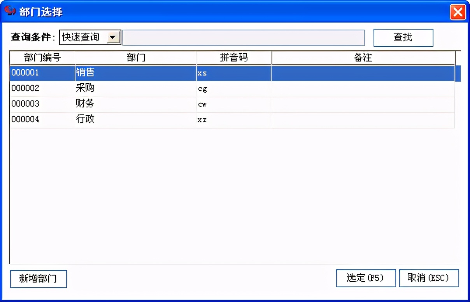
Task: Click the search keyword input field
Action: click(243, 37)
